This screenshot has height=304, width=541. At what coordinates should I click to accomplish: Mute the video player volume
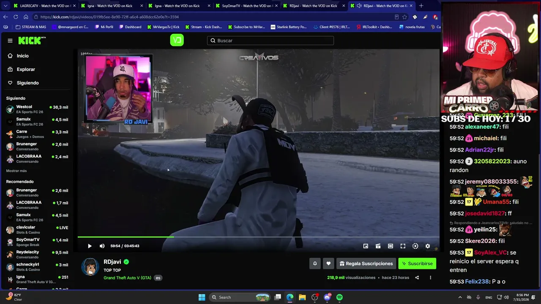(102, 246)
